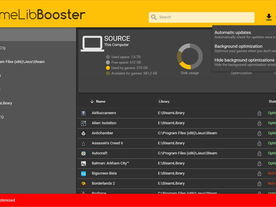Screen dimensions: 276x207
Task: Select the Borderlands 2 game name
Action: tap(103, 184)
